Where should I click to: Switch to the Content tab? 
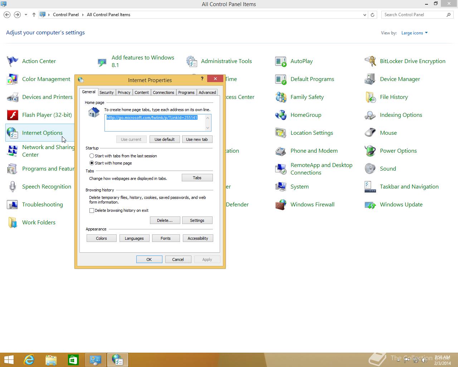click(141, 92)
